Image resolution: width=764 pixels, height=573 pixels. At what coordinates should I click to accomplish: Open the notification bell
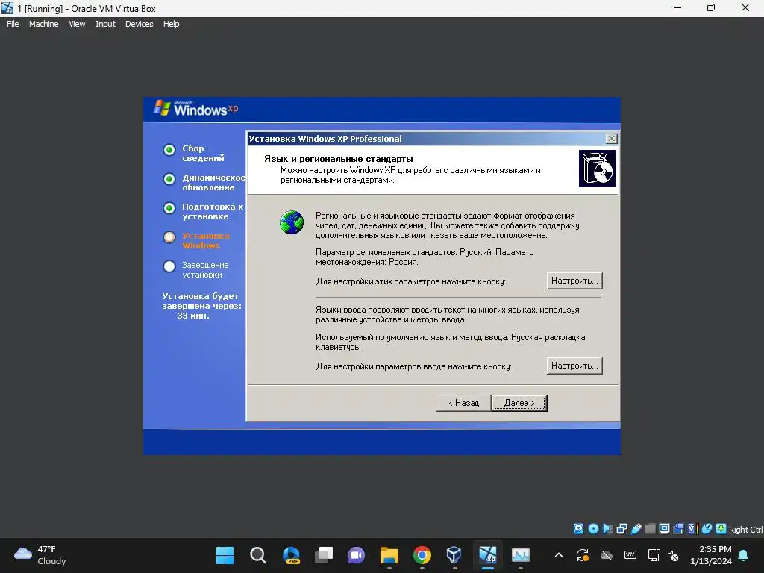[743, 555]
